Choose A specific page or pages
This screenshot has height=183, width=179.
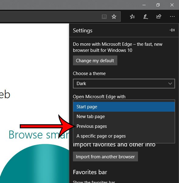[124, 136]
